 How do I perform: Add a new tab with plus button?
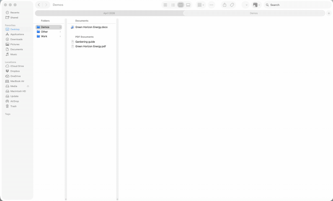tap(329, 13)
